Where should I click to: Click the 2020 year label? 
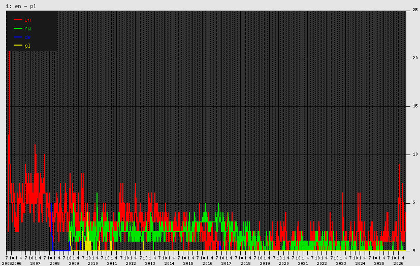tap(284, 263)
